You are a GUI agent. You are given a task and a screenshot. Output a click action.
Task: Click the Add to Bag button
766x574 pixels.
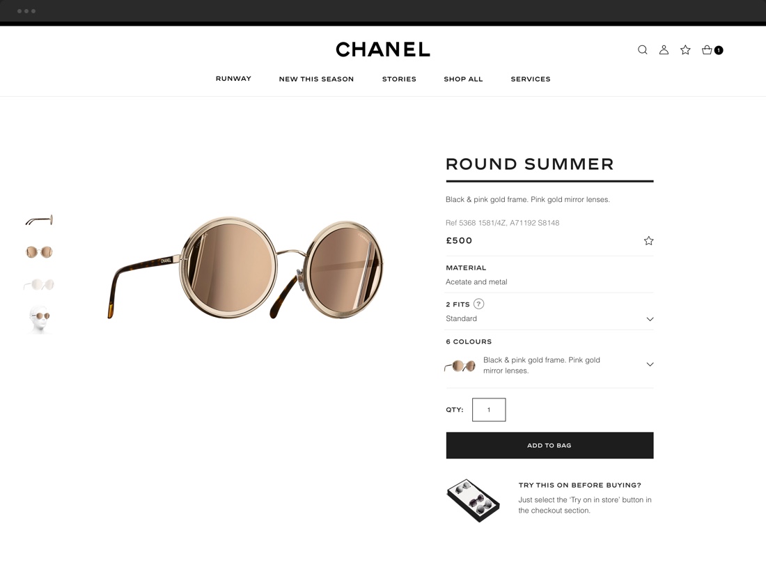tap(549, 445)
